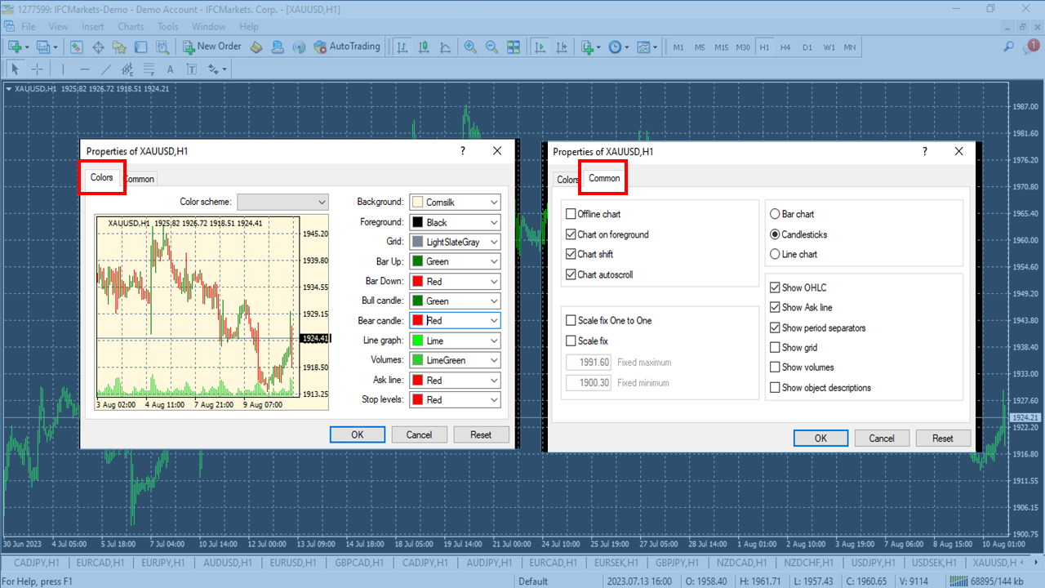Click OK in the Colors properties dialog
Image resolution: width=1045 pixels, height=588 pixels.
coord(357,434)
